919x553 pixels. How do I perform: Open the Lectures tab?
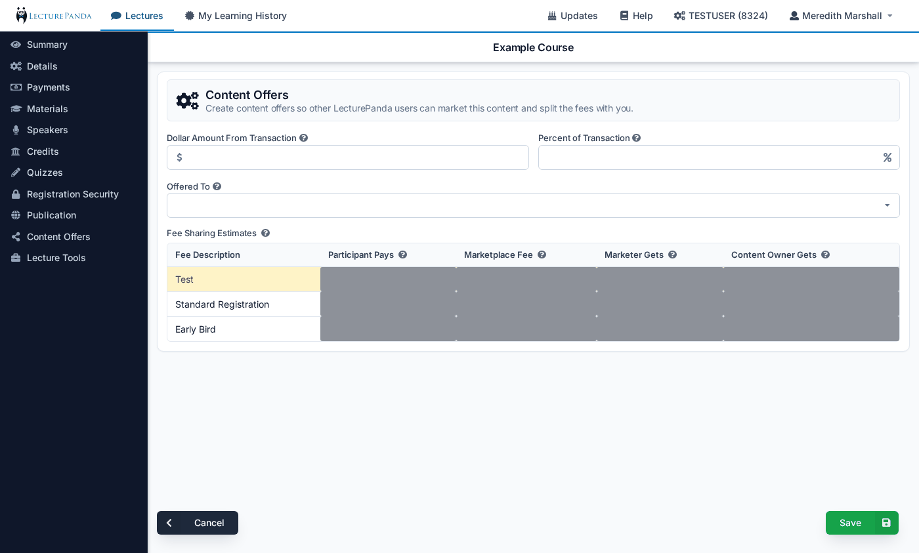pos(137,16)
